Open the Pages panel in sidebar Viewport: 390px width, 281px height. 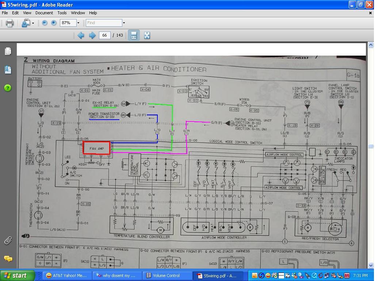point(8,51)
